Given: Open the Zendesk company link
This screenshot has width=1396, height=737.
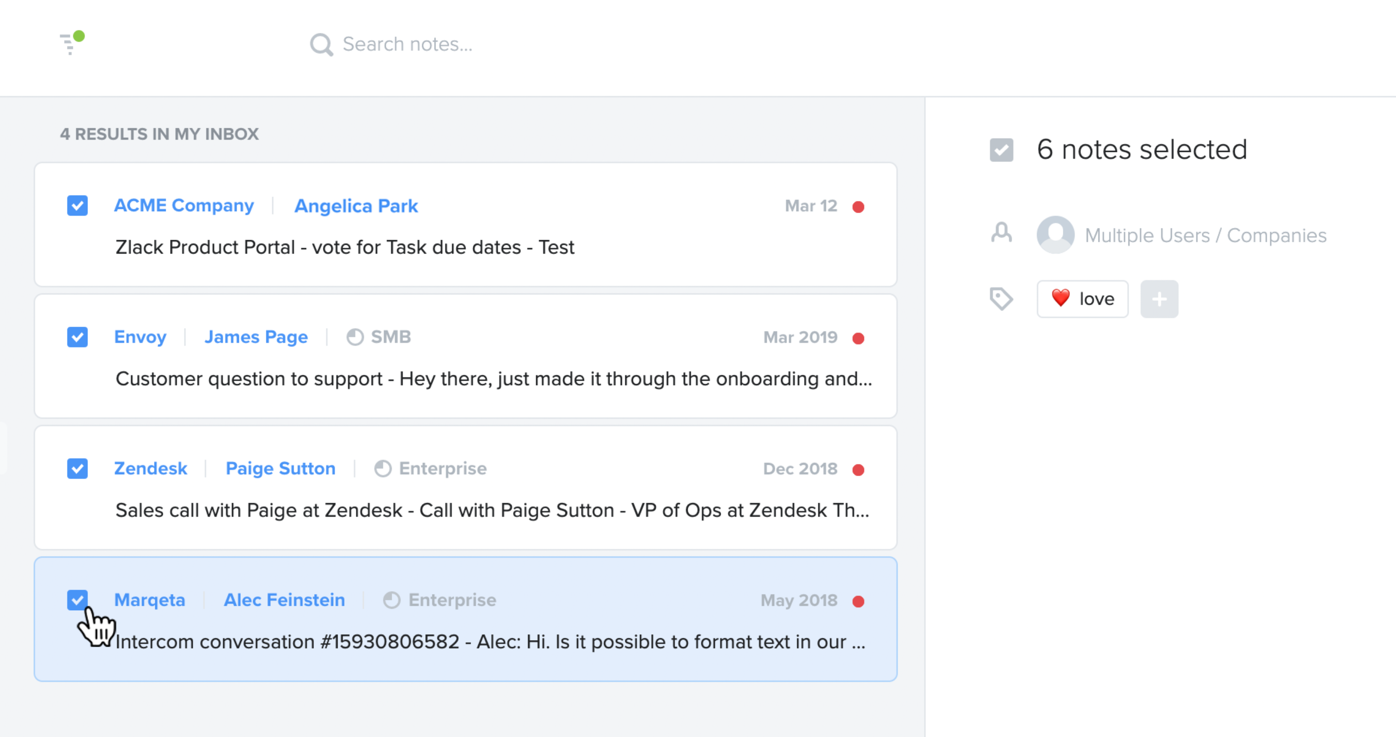Looking at the screenshot, I should tap(150, 468).
